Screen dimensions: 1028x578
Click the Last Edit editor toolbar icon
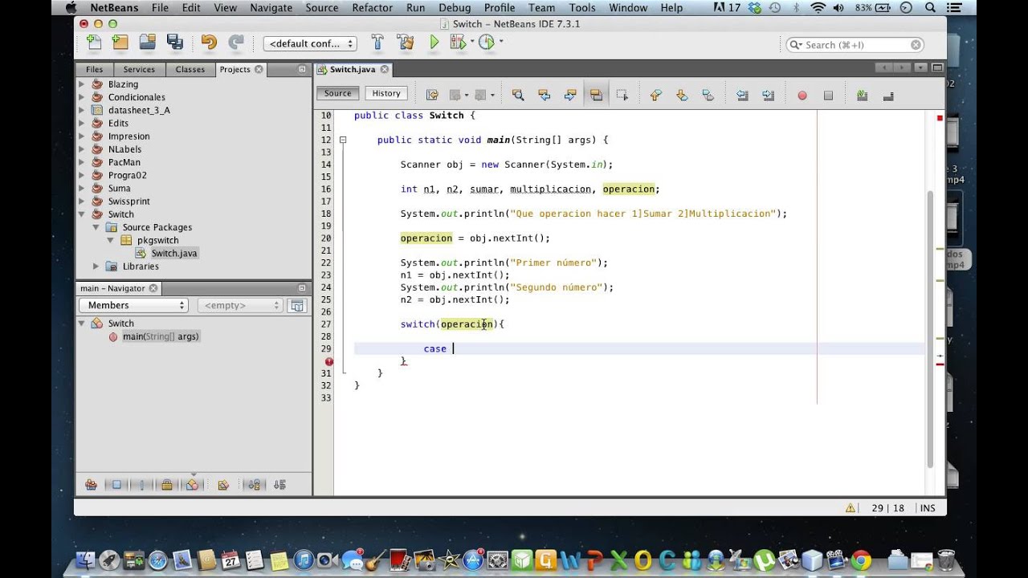pos(432,95)
